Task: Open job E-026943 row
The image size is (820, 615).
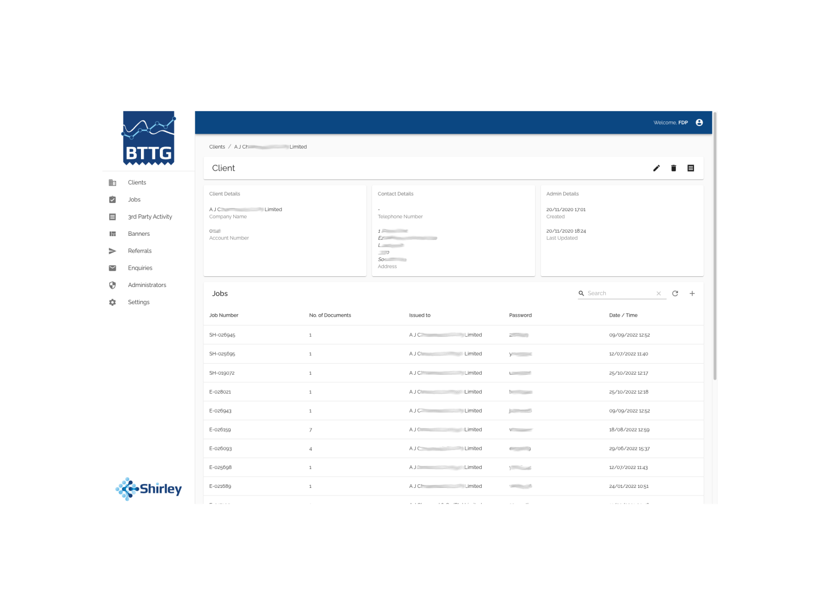Action: click(x=454, y=411)
